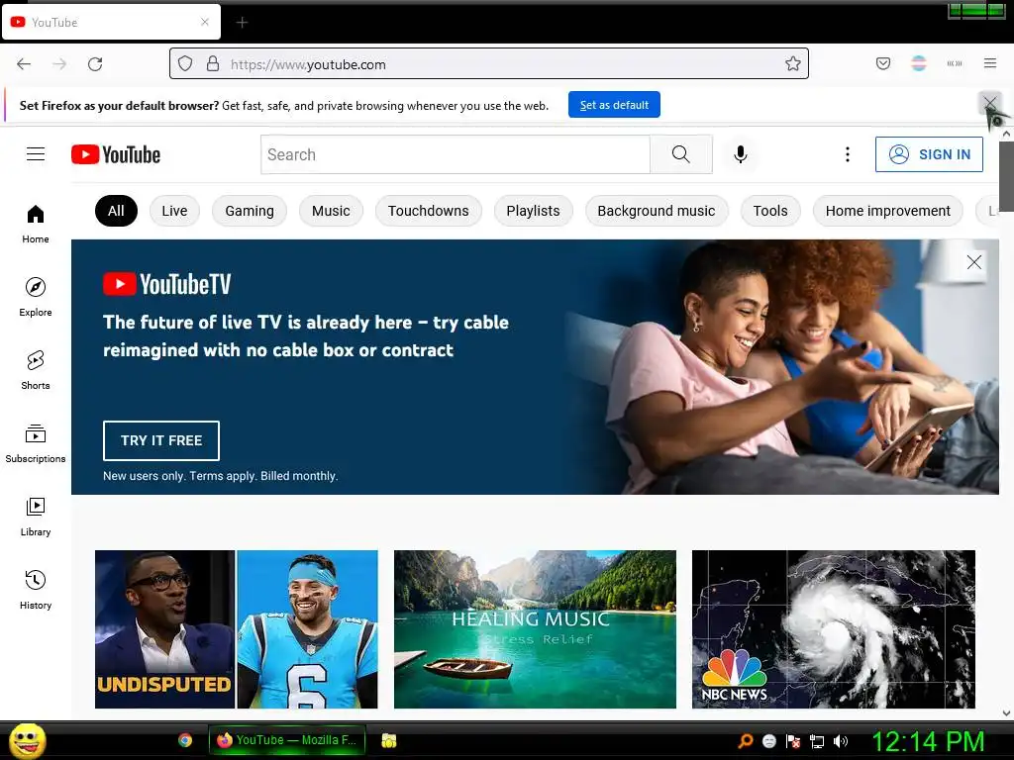Viewport: 1014px width, 760px height.
Task: Click Set as default button
Action: click(x=614, y=105)
